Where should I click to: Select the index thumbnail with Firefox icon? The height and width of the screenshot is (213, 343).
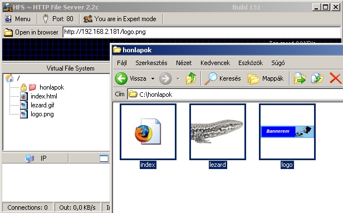[x=148, y=132]
